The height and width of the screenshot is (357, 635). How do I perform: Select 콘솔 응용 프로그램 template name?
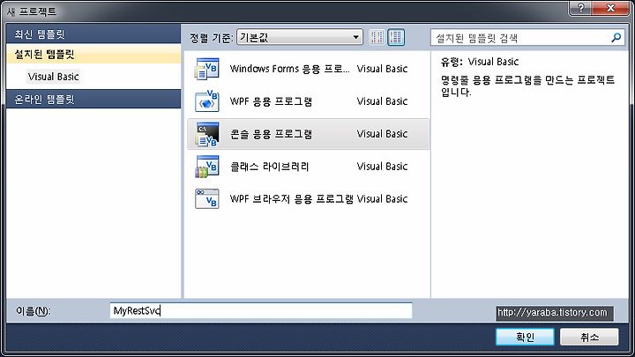271,134
